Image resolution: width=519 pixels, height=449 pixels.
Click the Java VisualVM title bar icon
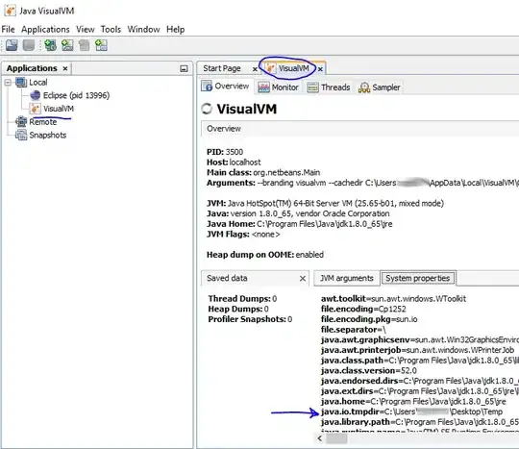pyautogui.click(x=10, y=11)
